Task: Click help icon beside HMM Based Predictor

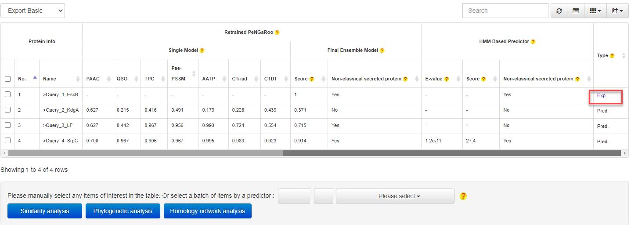Action: click(x=533, y=42)
